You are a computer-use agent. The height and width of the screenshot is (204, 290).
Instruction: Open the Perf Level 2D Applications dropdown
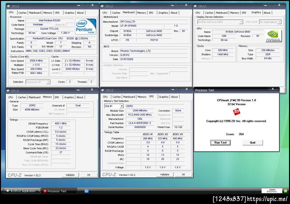[270, 22]
